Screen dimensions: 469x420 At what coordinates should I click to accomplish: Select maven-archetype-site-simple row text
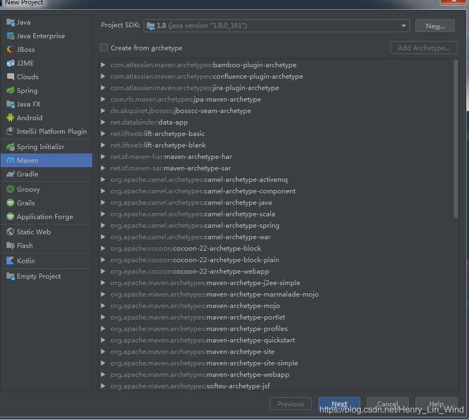point(204,363)
